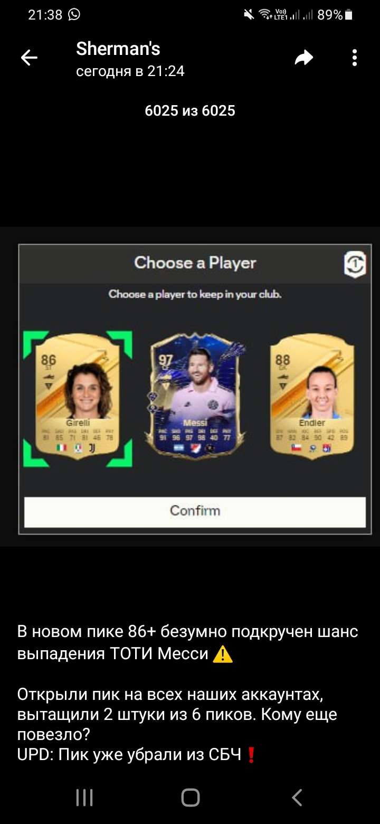
Task: Tap the recent apps navigation icon
Action: pos(84,797)
